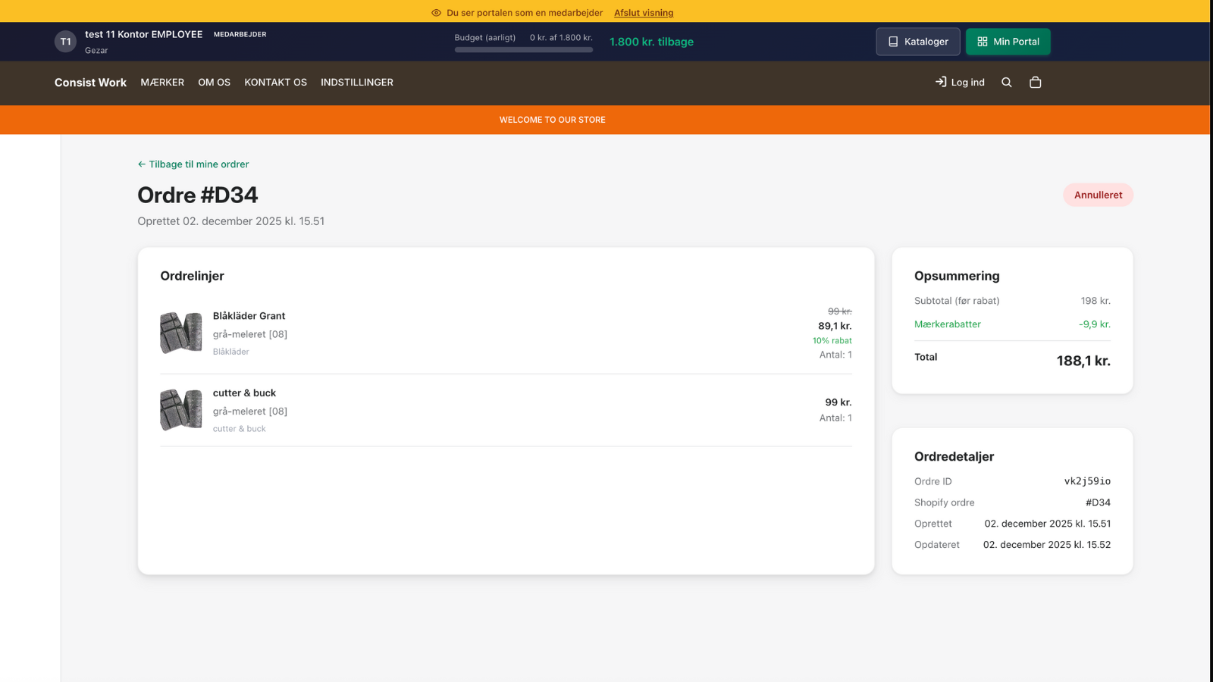Click the back arrow before Tilbage til mine ordrer

pyautogui.click(x=142, y=164)
